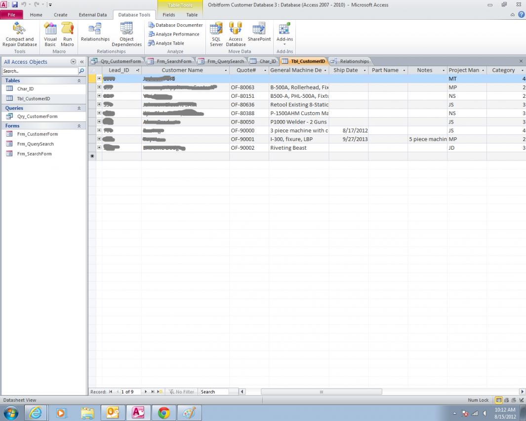
Task: Switch to the Create ribbon tab
Action: point(60,15)
